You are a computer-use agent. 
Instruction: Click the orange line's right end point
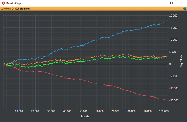click(167, 56)
